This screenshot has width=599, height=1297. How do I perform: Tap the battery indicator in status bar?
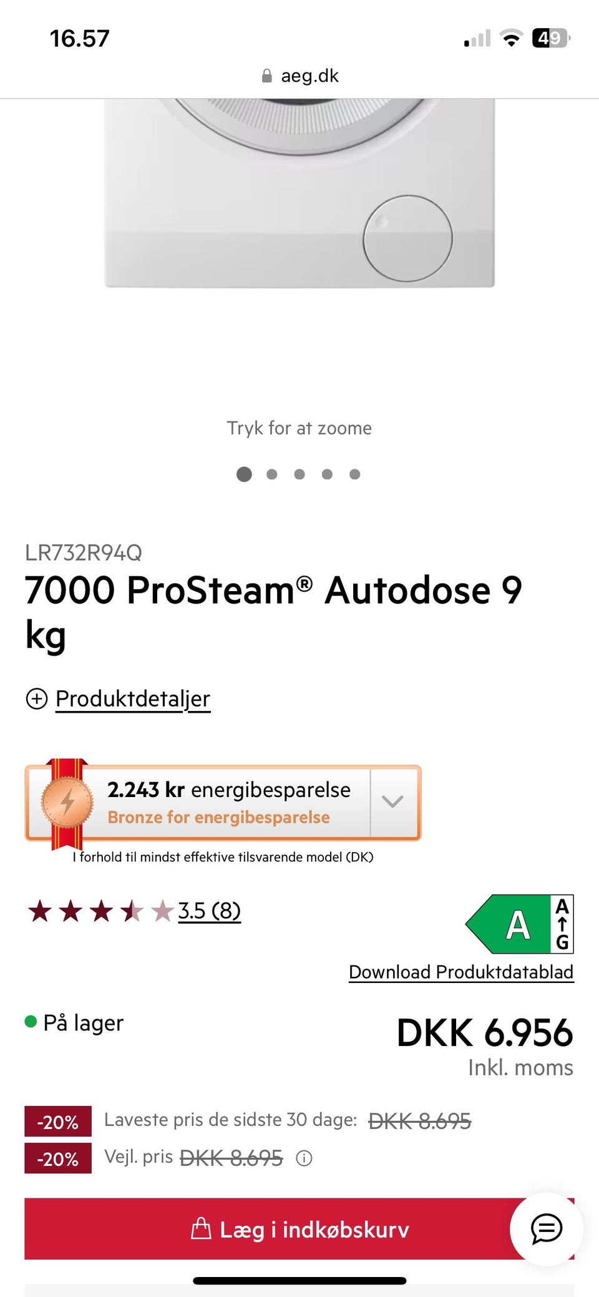coord(550,39)
